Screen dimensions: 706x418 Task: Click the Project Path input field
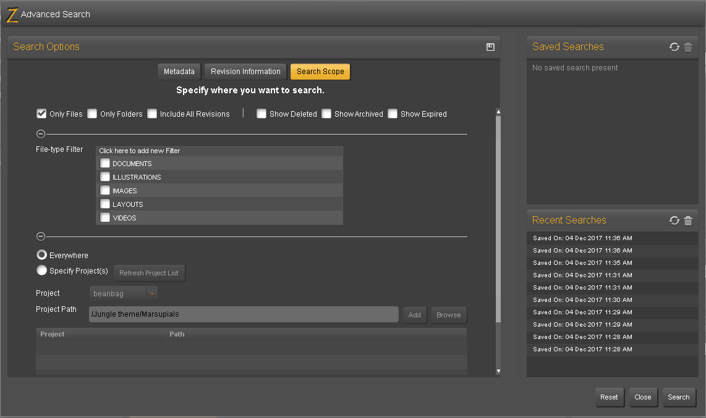244,314
